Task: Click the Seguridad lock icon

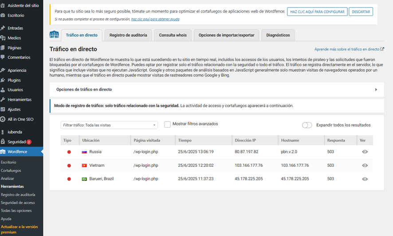Action: coord(3,142)
